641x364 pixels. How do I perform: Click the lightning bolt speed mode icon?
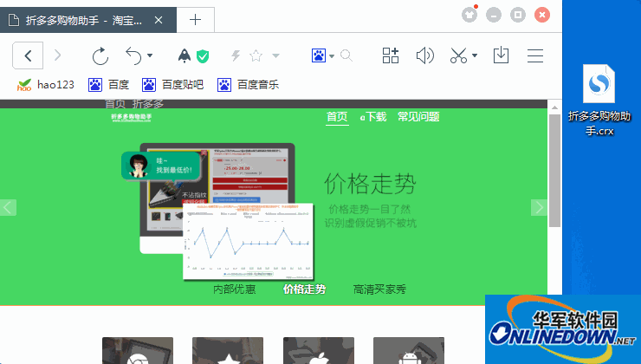(236, 55)
